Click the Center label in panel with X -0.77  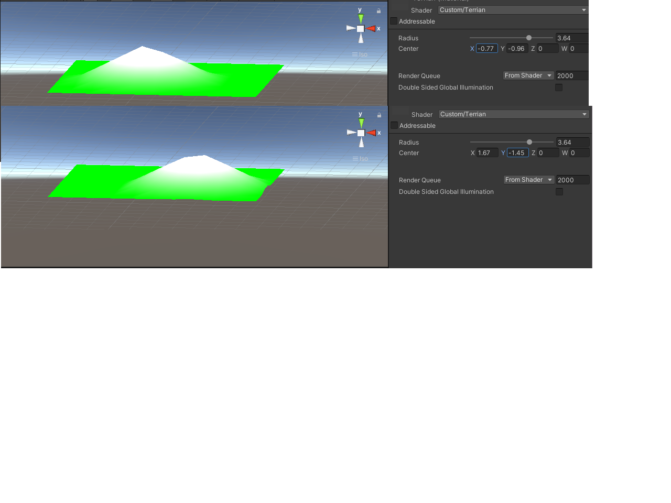coord(408,49)
